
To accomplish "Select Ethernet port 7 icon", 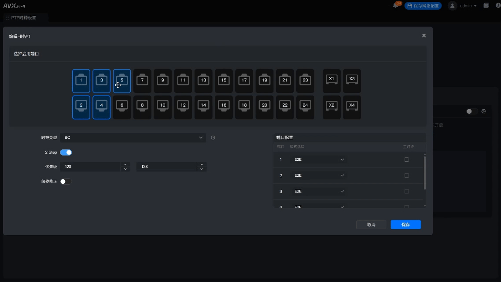I will click(x=142, y=81).
